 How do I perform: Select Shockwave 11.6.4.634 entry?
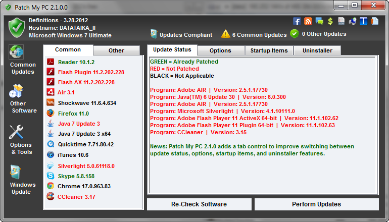tap(87, 103)
